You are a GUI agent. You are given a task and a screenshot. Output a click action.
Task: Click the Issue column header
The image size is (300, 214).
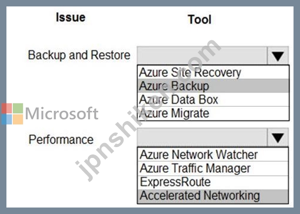[70, 17]
